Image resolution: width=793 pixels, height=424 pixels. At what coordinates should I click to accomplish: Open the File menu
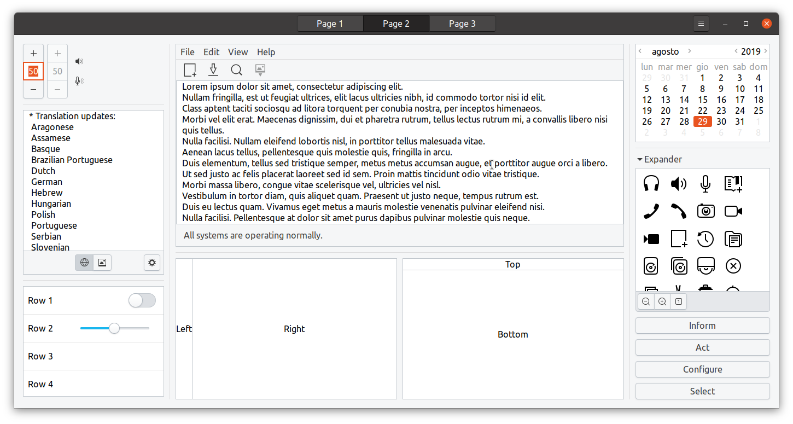coord(188,52)
